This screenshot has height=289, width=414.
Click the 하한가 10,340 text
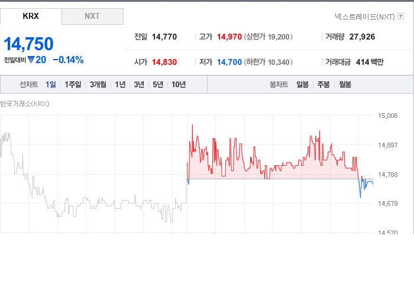click(268, 62)
